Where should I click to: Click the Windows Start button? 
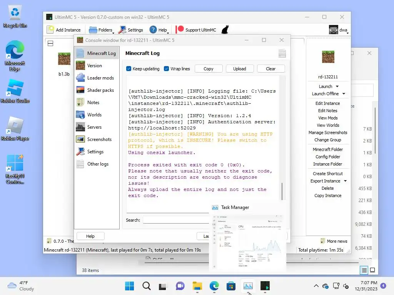[x=129, y=286]
